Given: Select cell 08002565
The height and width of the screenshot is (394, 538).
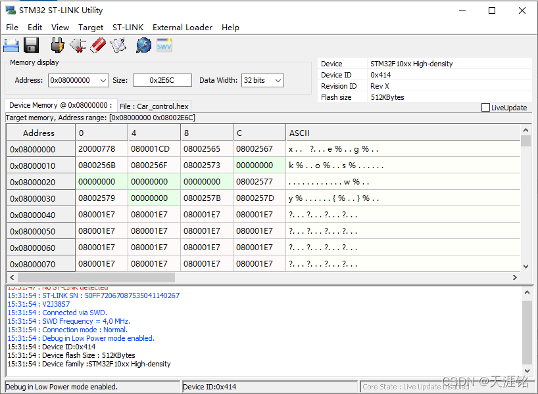Looking at the screenshot, I should coord(207,149).
